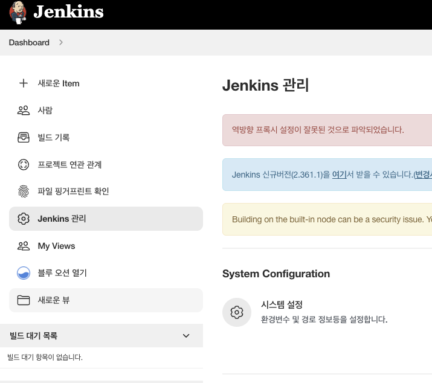The image size is (432, 383).
Task: Open 새로운 뷰 sidebar entry
Action: 106,300
